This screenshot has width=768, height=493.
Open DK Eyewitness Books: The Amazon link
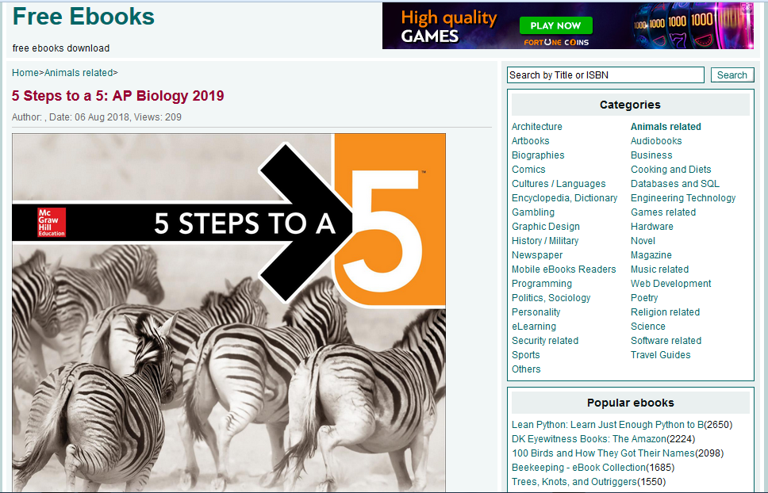(589, 439)
